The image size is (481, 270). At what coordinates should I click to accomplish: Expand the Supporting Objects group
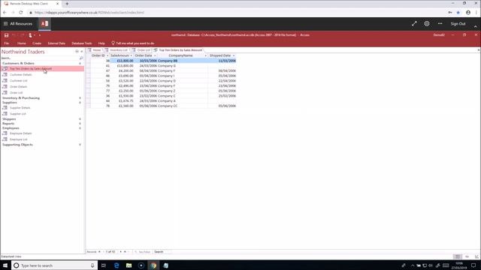80,145
